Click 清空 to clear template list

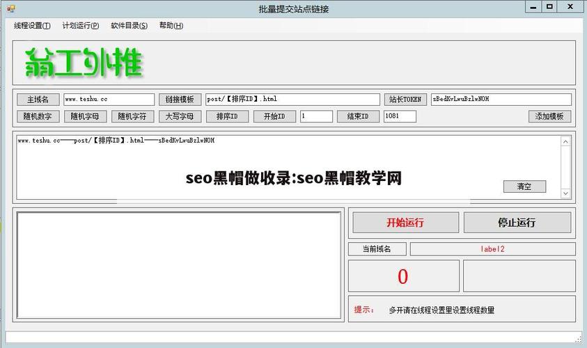[x=524, y=187]
